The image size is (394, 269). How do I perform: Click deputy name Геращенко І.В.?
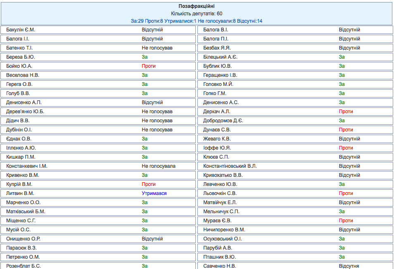pyautogui.click(x=220, y=75)
